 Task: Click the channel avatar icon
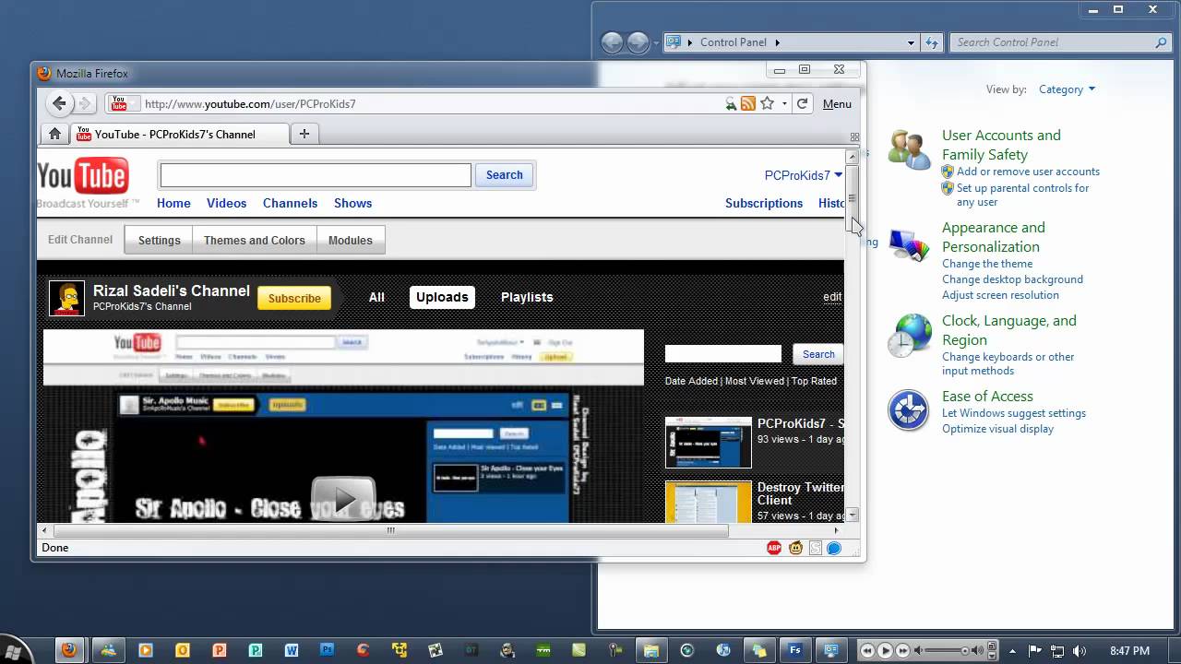66,298
